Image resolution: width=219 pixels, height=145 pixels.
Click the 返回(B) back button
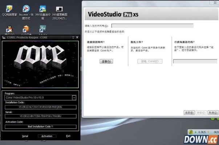tap(189, 113)
